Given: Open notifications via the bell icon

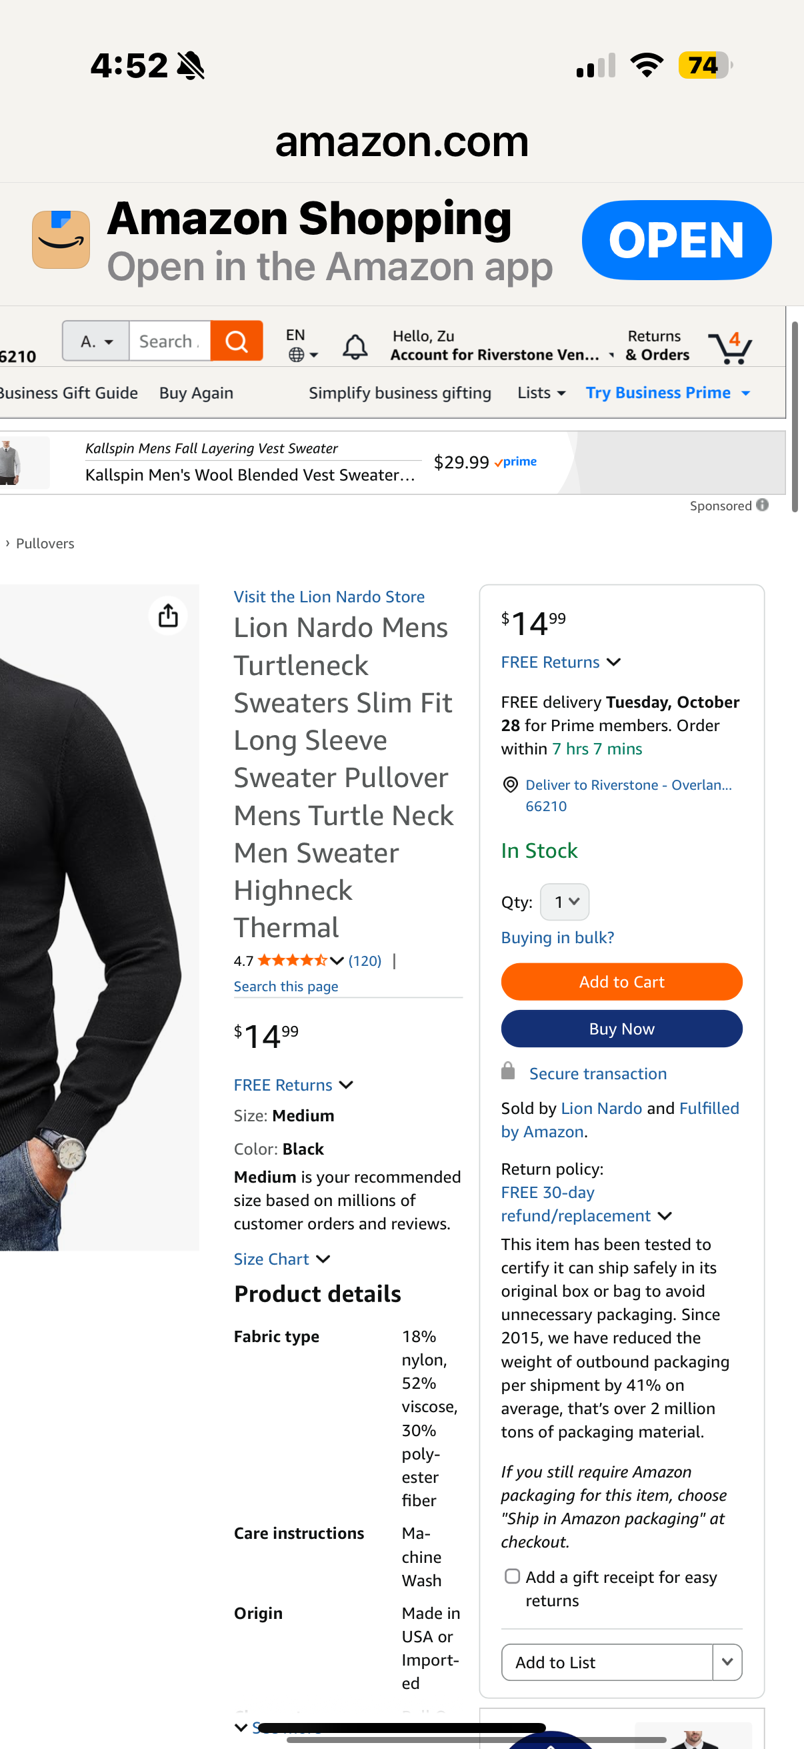Looking at the screenshot, I should [x=355, y=345].
